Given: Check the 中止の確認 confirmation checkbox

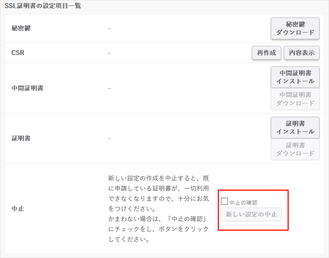Looking at the screenshot, I should tap(224, 202).
